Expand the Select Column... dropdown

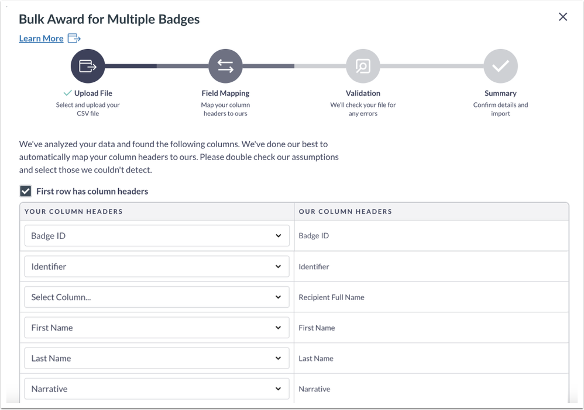pyautogui.click(x=157, y=297)
